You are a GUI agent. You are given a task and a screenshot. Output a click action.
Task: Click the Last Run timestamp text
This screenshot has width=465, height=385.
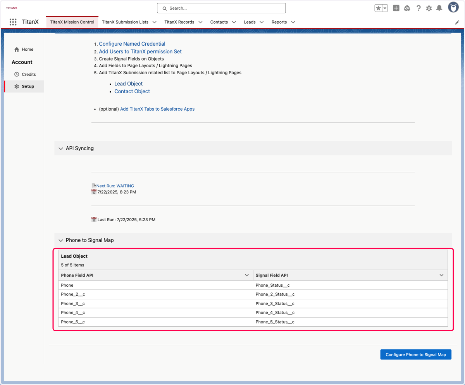pos(126,220)
